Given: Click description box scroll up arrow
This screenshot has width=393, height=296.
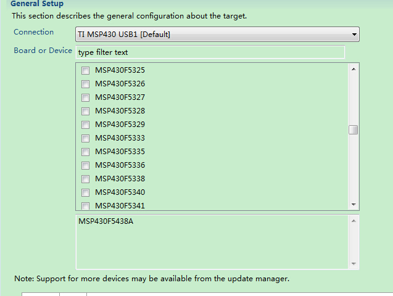Looking at the screenshot, I should pos(354,221).
